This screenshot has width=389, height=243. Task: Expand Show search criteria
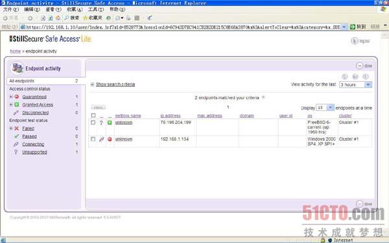tap(115, 84)
